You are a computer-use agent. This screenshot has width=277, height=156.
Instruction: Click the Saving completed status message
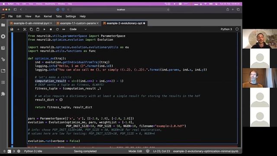click(85, 151)
